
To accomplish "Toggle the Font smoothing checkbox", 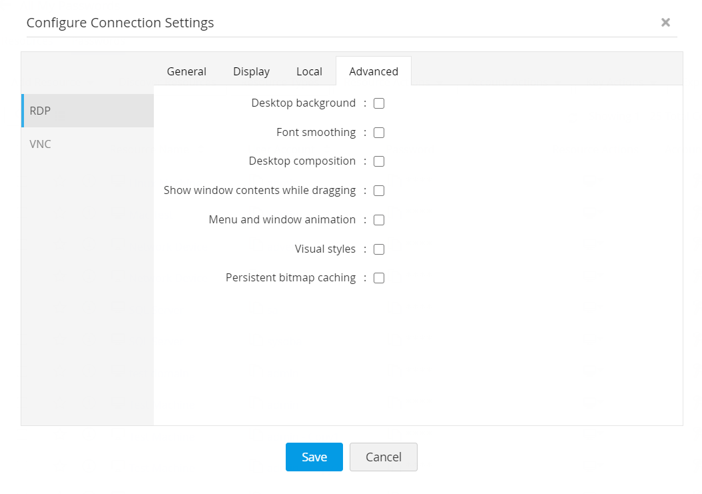I will click(379, 133).
